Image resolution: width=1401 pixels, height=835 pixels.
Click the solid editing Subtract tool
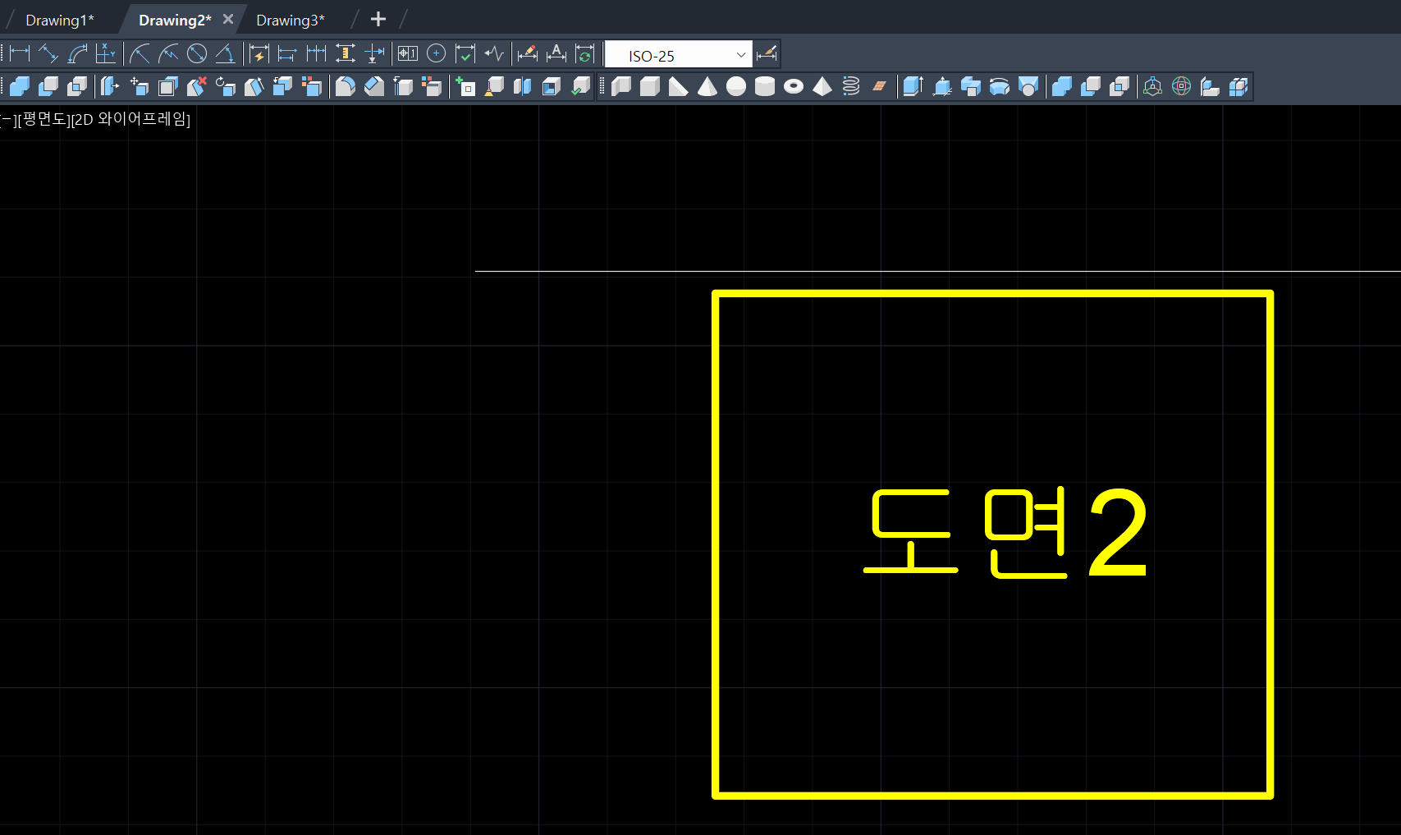click(48, 86)
